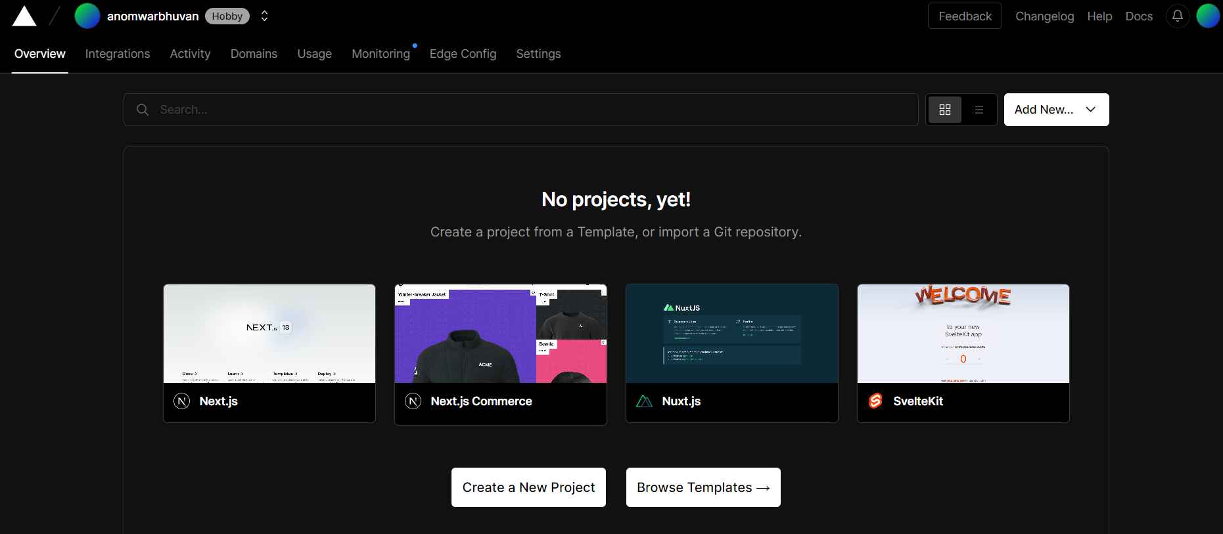
Task: Open the user profile avatar menu
Action: pyautogui.click(x=1208, y=16)
